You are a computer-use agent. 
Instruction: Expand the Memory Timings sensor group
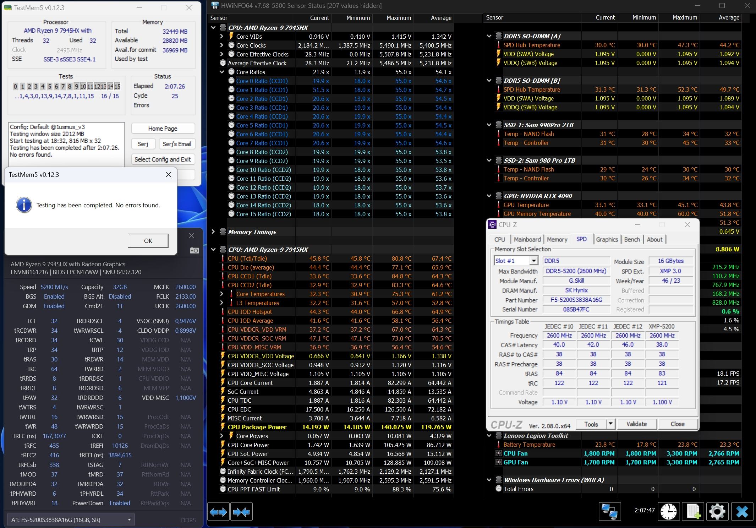tap(213, 232)
